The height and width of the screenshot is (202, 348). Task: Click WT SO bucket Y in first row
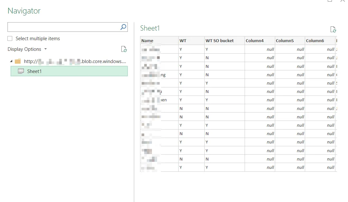pyautogui.click(x=225, y=49)
